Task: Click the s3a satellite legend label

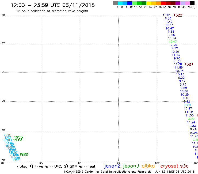Action: [x=184, y=166]
